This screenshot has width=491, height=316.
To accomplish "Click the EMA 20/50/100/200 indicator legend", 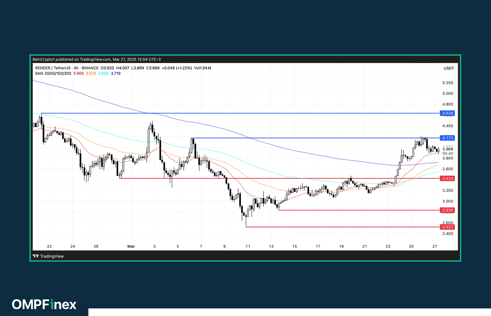I will (53, 73).
